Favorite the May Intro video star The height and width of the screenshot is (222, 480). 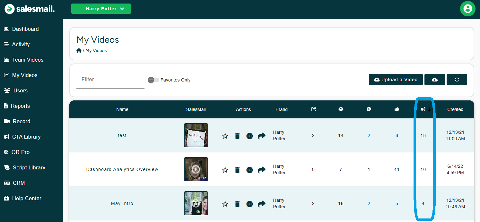225,204
